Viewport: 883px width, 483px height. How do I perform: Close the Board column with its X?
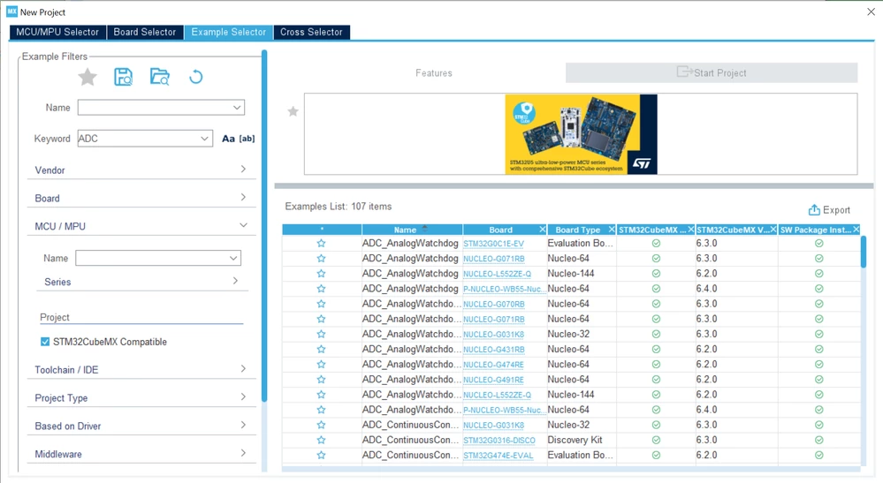pyautogui.click(x=543, y=230)
